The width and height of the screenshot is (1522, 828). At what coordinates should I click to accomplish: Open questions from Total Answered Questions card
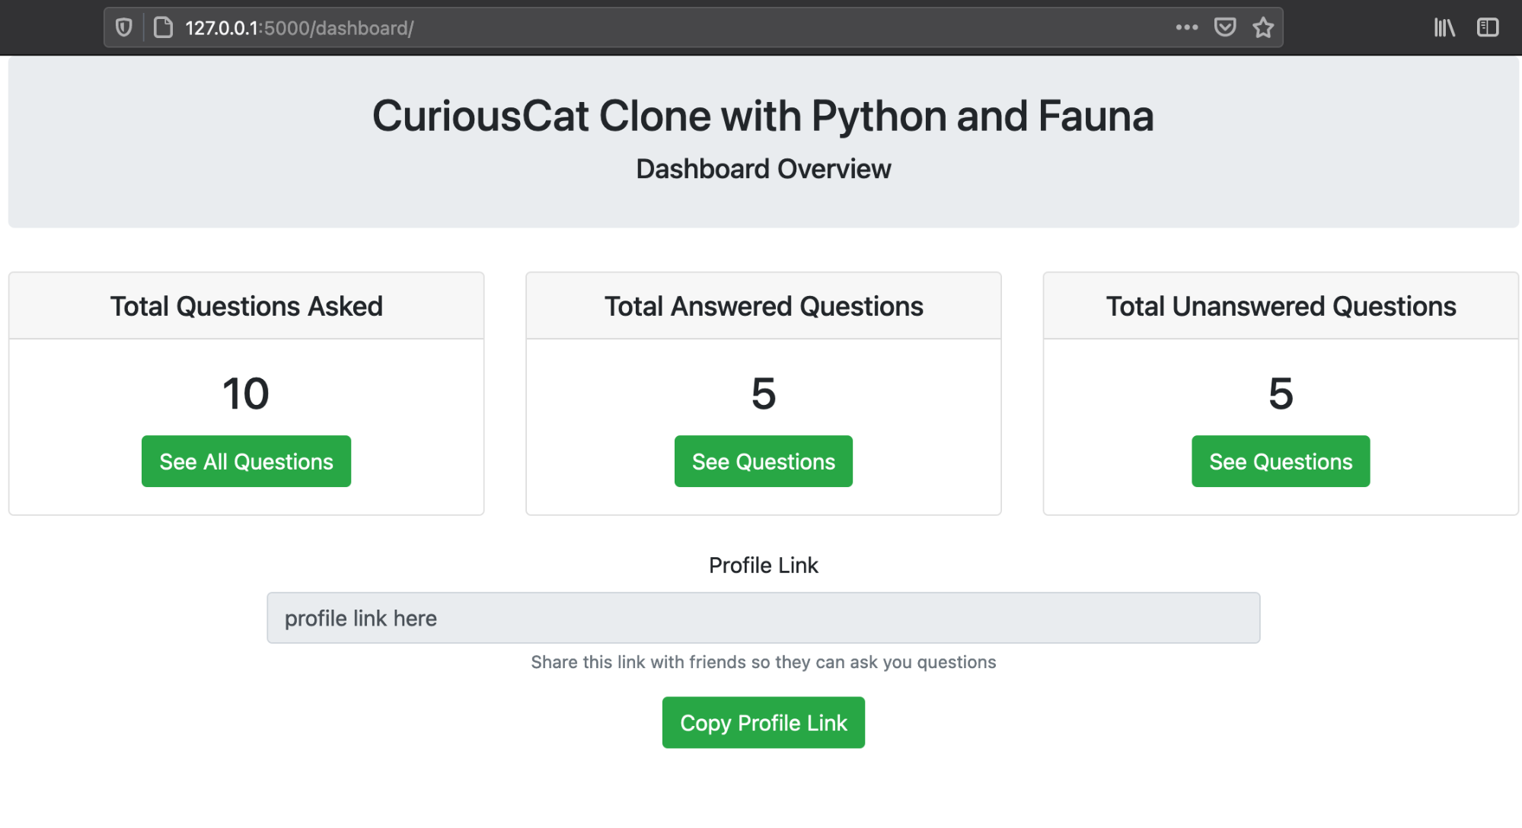point(763,460)
